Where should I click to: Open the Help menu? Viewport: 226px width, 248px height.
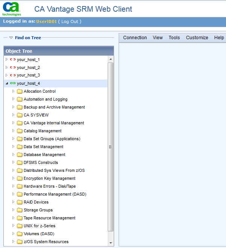pyautogui.click(x=219, y=38)
